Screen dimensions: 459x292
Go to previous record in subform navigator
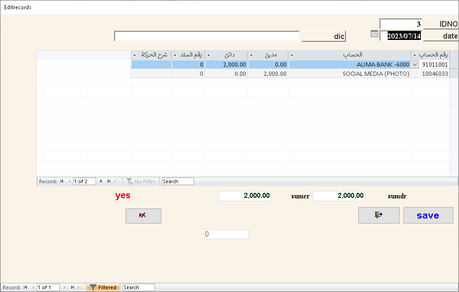coord(69,181)
